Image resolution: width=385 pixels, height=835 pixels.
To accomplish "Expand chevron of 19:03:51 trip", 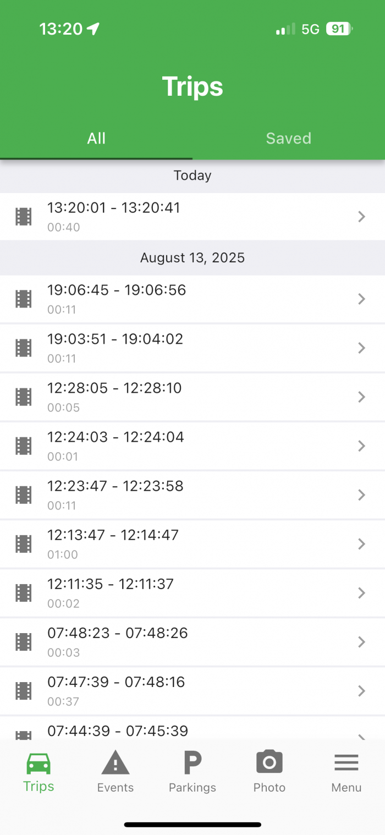I will point(361,348).
